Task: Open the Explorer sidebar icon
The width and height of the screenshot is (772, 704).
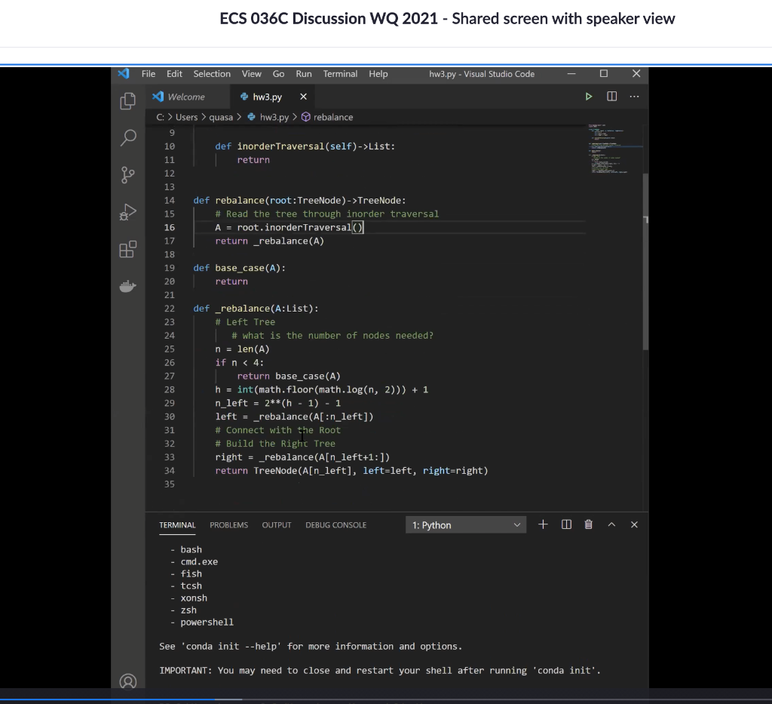Action: point(128,100)
